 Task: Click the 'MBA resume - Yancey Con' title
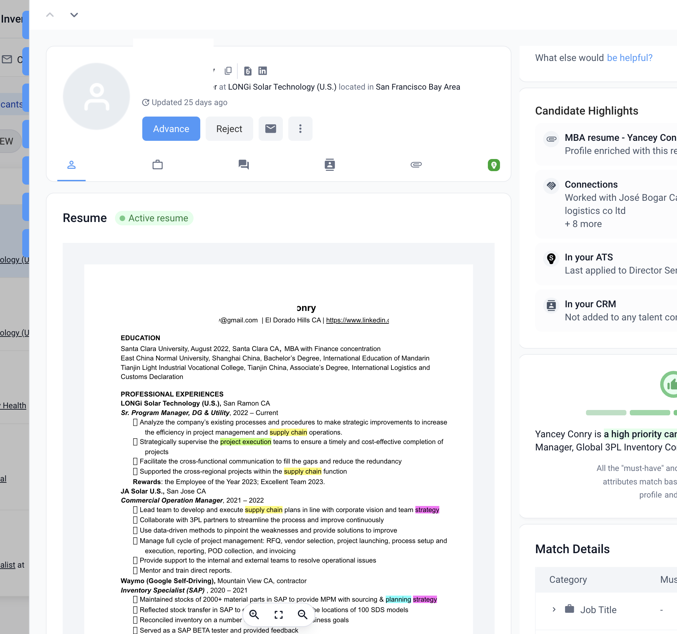tap(620, 137)
